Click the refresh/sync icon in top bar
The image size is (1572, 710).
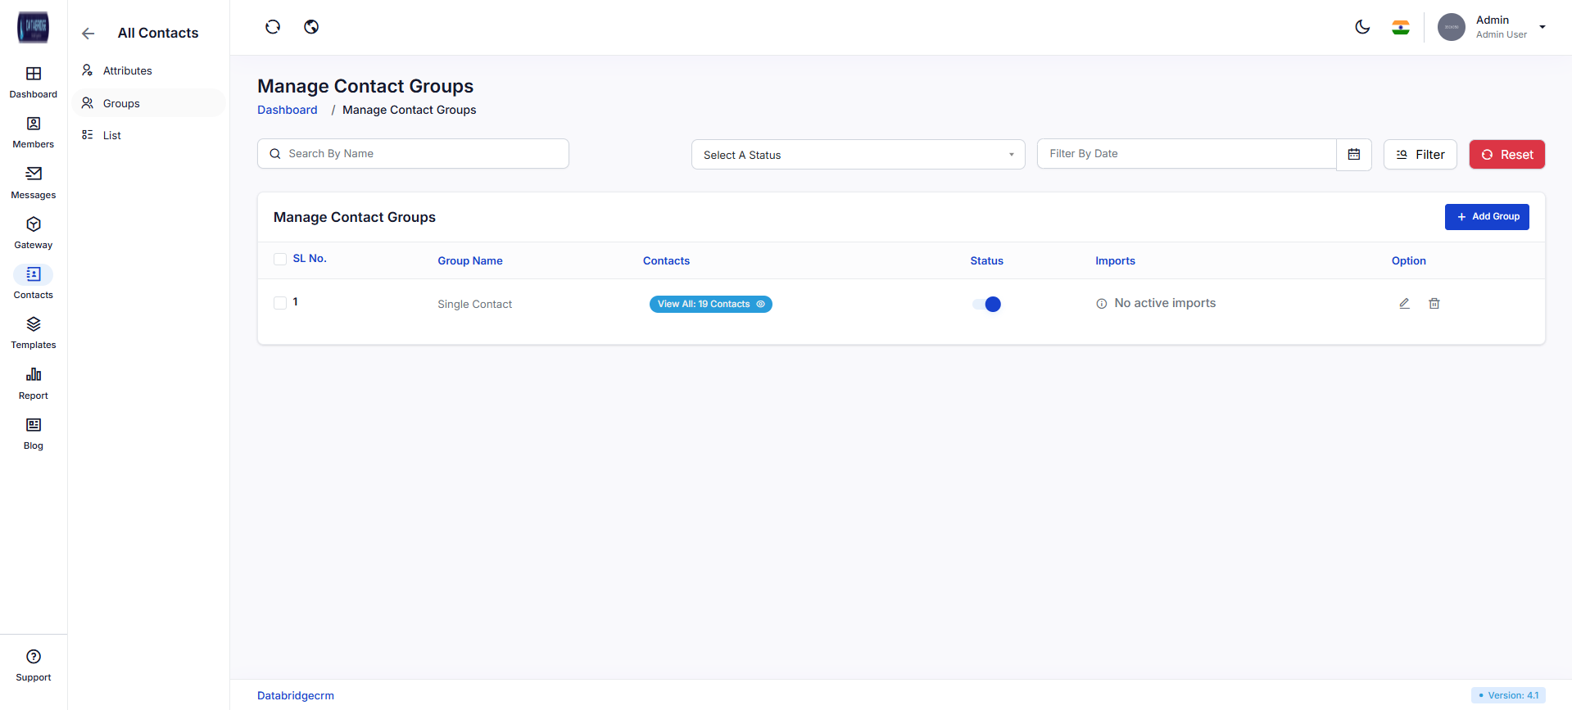pyautogui.click(x=273, y=27)
